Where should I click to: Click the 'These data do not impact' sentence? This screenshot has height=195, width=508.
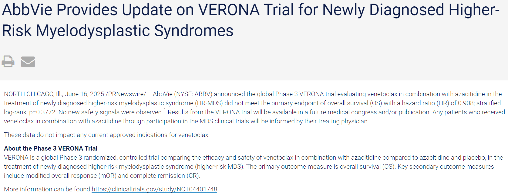(107, 135)
